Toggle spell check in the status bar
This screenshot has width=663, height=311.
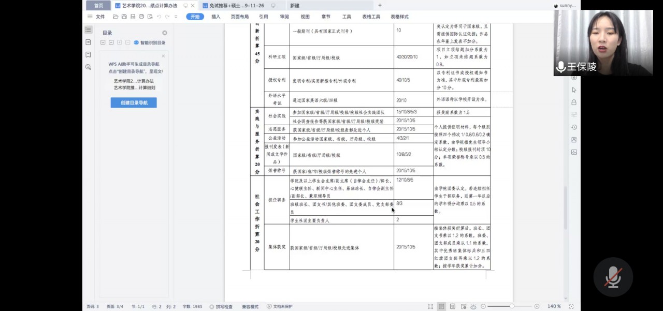coord(221,306)
